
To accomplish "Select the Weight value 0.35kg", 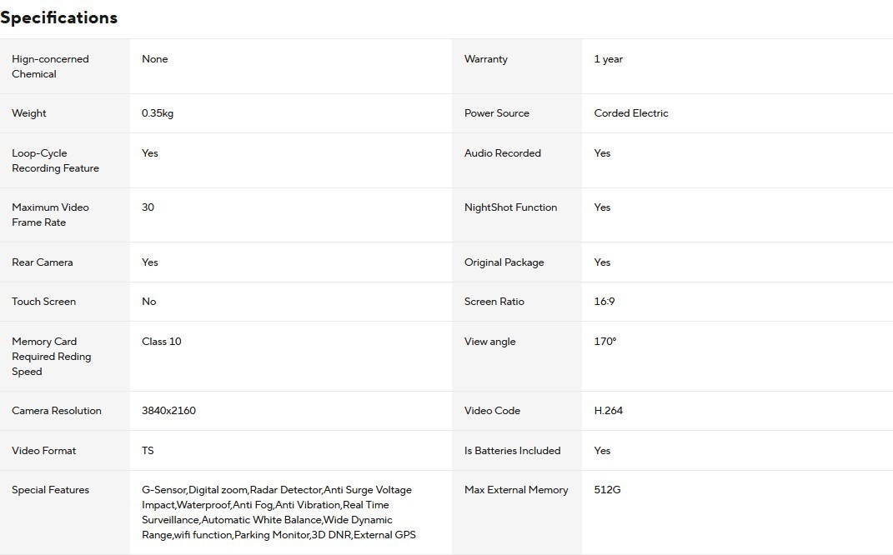I will pos(158,113).
